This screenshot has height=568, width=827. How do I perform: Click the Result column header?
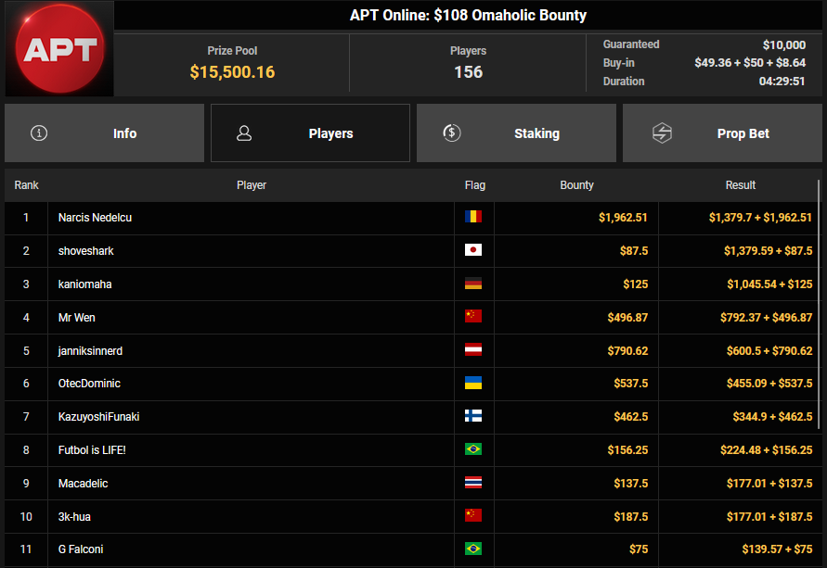[x=740, y=185]
